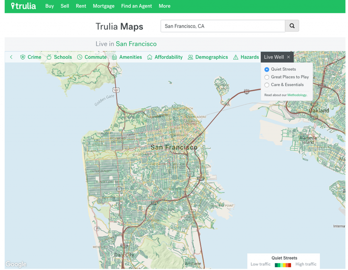The image size is (348, 270).
Task: Click the Hunters Point map label
Action: (222, 206)
